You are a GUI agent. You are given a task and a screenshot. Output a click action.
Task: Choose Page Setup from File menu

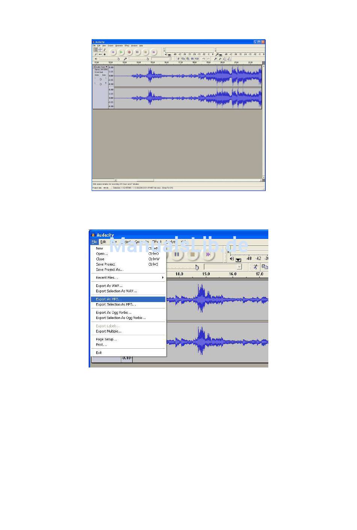pyautogui.click(x=128, y=339)
